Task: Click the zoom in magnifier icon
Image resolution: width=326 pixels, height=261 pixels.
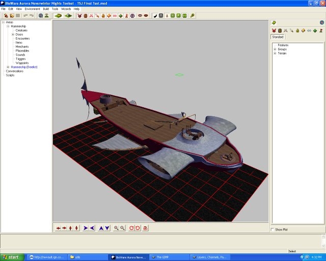Action: pyautogui.click(x=117, y=228)
